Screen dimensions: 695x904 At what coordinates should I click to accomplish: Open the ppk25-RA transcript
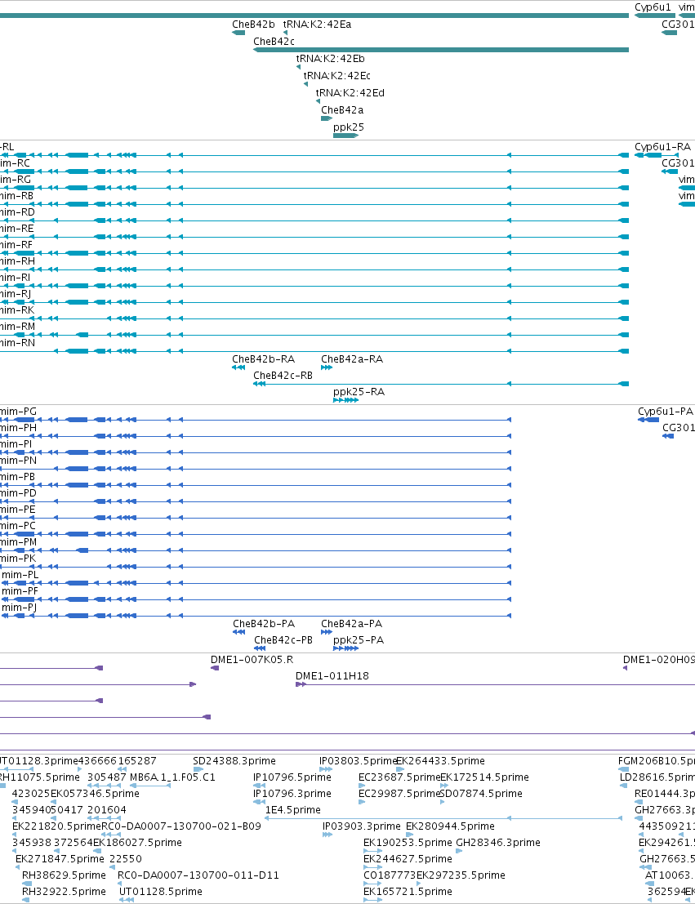[345, 400]
